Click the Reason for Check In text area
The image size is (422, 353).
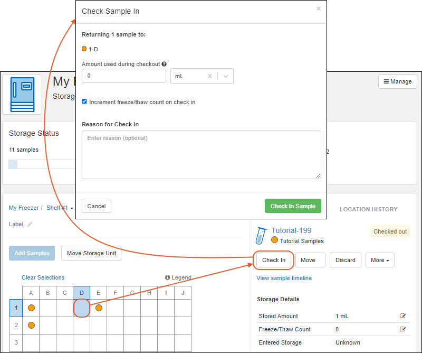pos(201,154)
